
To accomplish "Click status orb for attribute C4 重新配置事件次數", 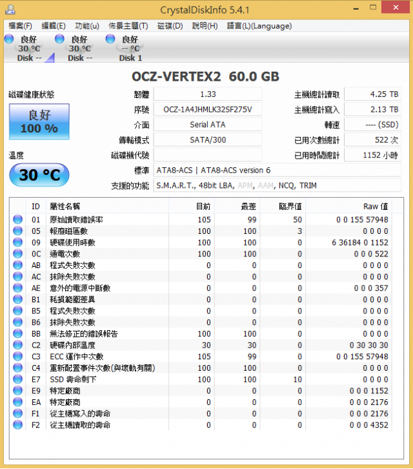I will click(x=17, y=368).
